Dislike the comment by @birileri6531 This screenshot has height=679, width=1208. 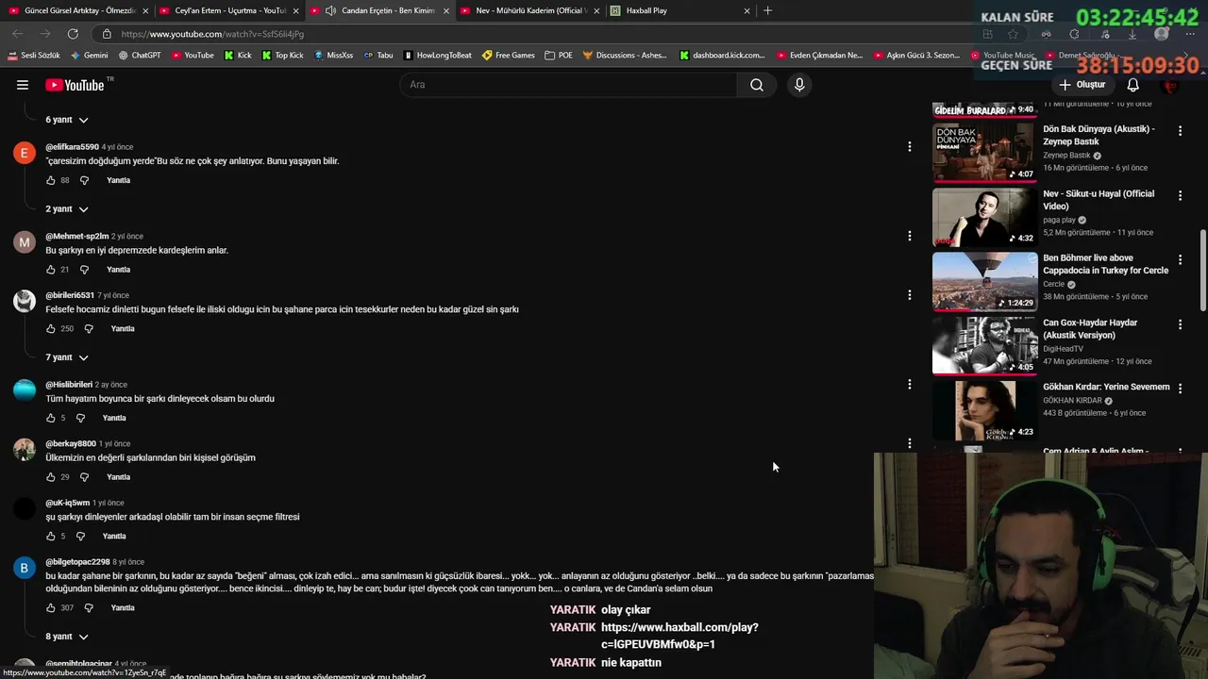pos(89,329)
